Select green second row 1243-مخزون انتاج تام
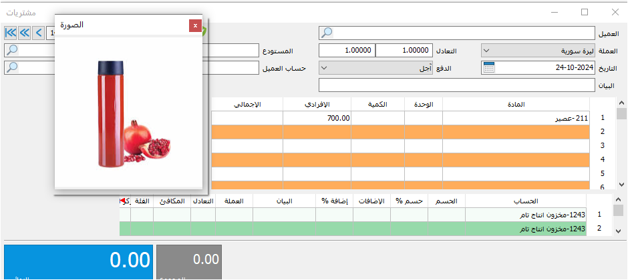628x280 pixels. click(526, 229)
